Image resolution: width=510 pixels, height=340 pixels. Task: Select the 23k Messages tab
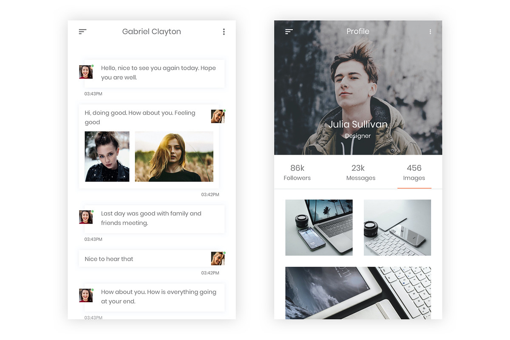coord(360,172)
